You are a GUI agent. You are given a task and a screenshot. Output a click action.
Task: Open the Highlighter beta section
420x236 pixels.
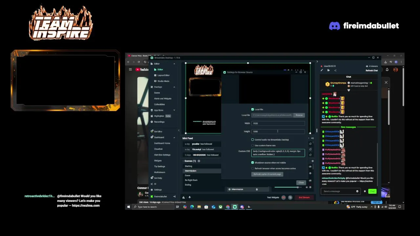click(162, 116)
